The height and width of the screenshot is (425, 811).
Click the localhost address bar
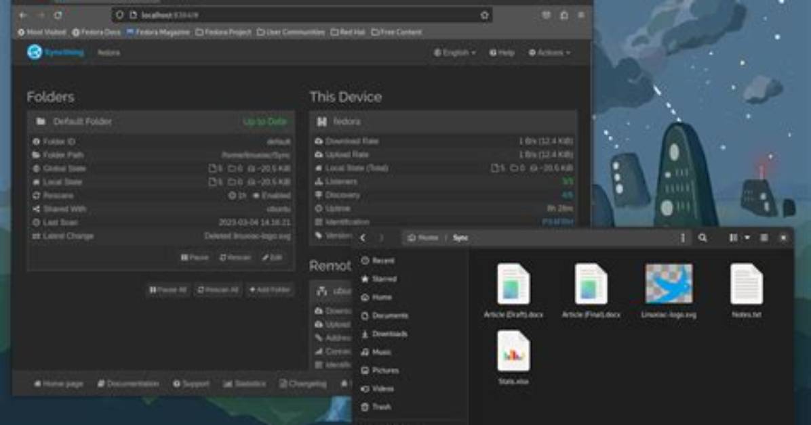click(x=302, y=16)
